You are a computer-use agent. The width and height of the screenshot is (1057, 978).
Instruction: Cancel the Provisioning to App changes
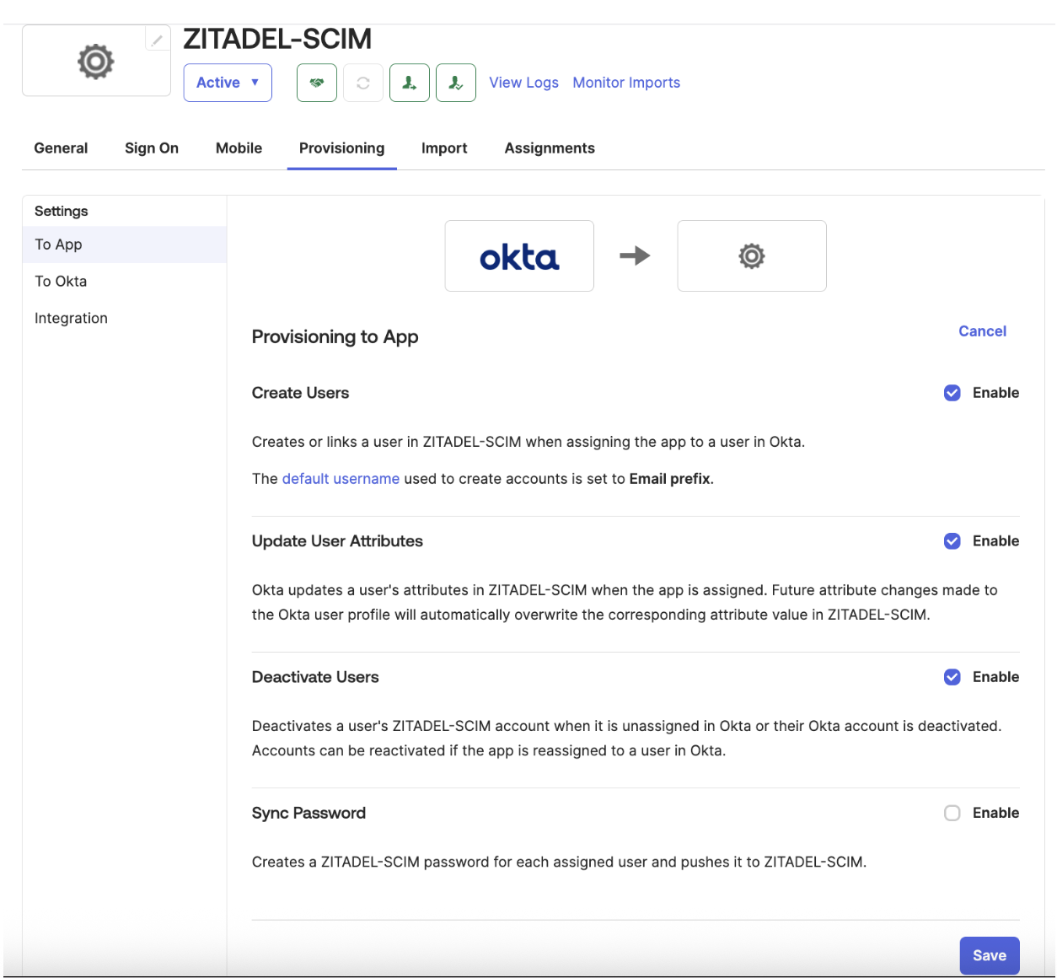pyautogui.click(x=982, y=331)
